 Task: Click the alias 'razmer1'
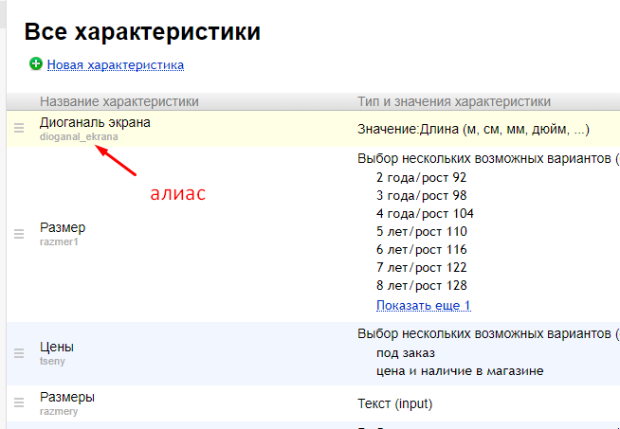point(57,241)
